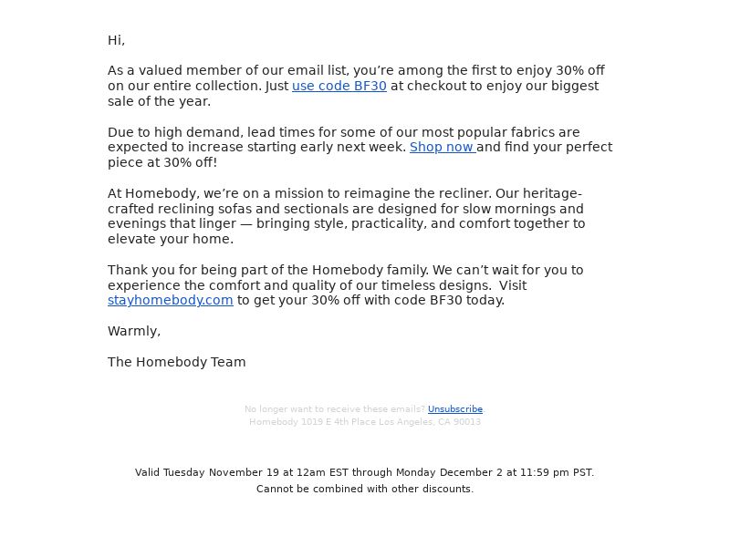730x547 pixels.
Task: Click "sale of the year." text
Action: pos(159,101)
